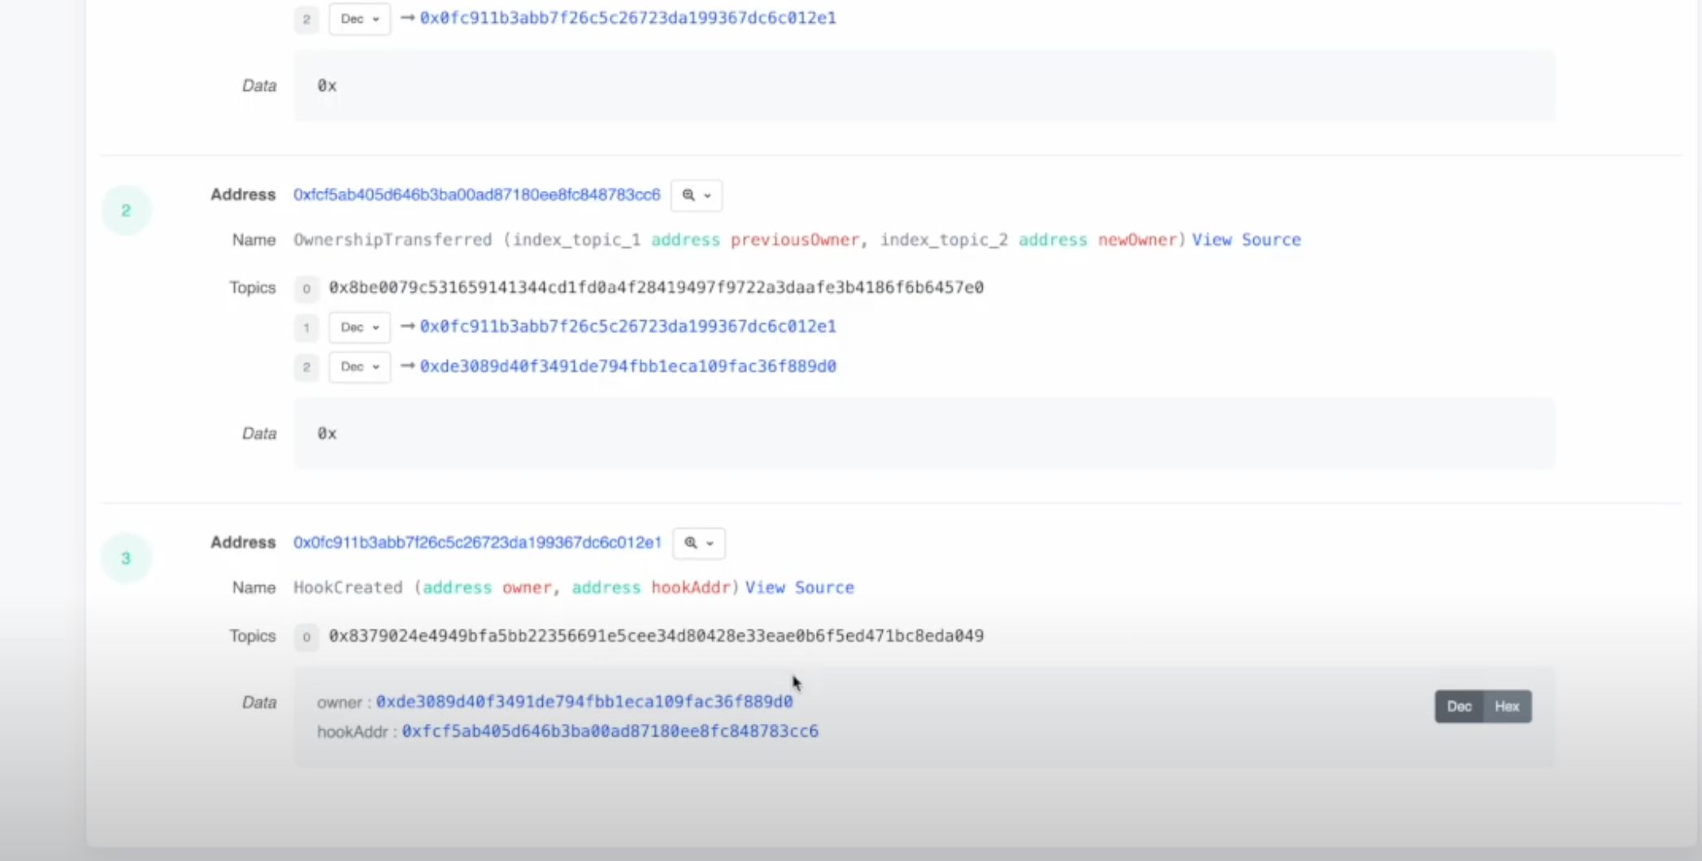Click topic index 2 badge in log 2

click(306, 368)
